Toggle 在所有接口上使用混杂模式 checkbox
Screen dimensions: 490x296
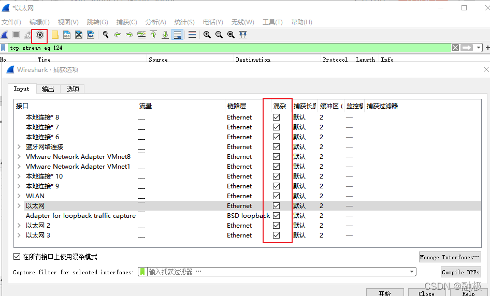17,257
